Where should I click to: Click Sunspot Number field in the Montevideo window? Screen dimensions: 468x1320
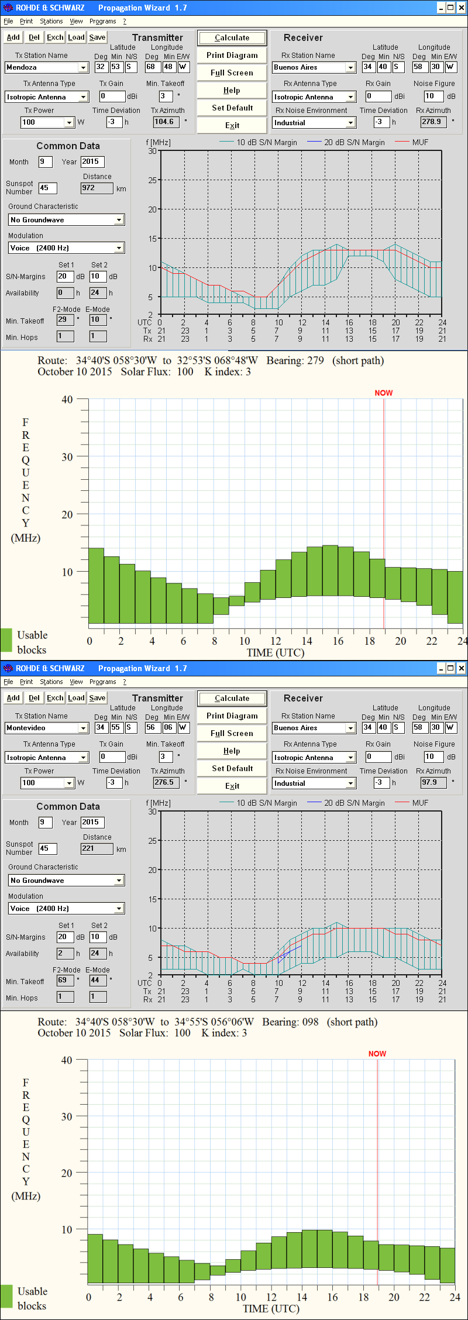click(x=48, y=848)
